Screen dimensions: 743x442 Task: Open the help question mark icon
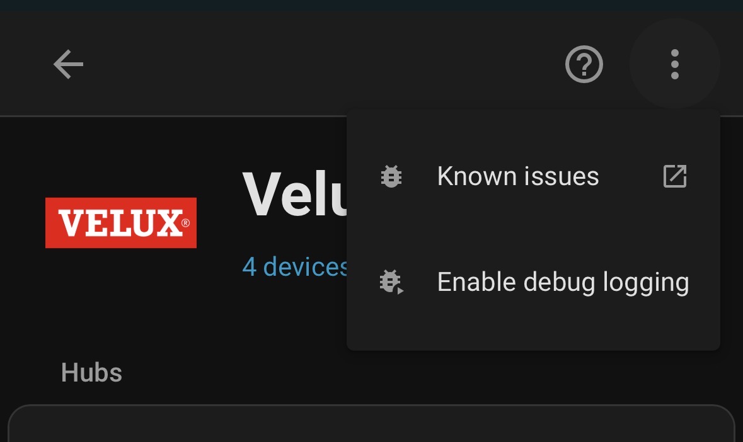(584, 64)
